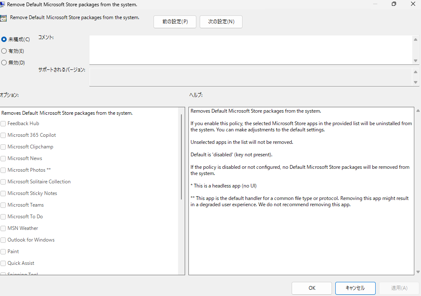Restore the window with the title bar button

pyautogui.click(x=394, y=4)
